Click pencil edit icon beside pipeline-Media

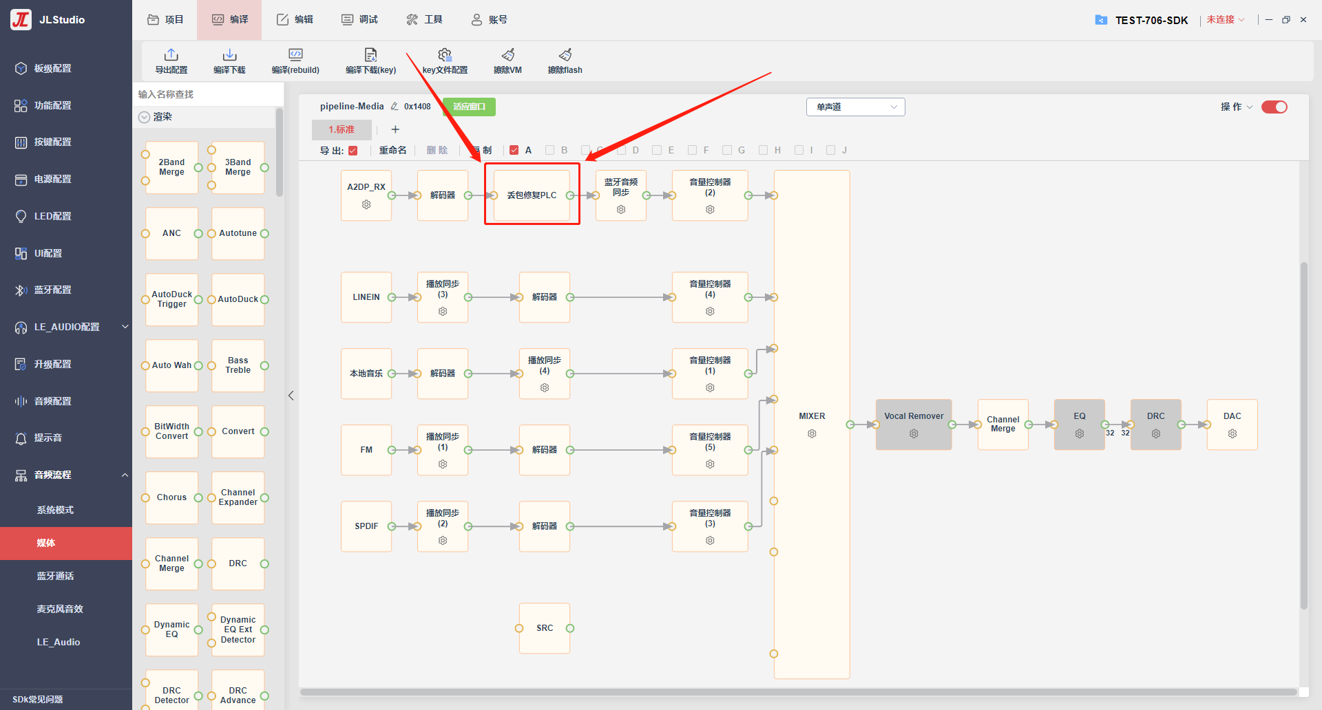[395, 107]
